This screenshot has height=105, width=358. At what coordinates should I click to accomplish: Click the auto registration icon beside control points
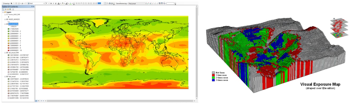(150, 3)
